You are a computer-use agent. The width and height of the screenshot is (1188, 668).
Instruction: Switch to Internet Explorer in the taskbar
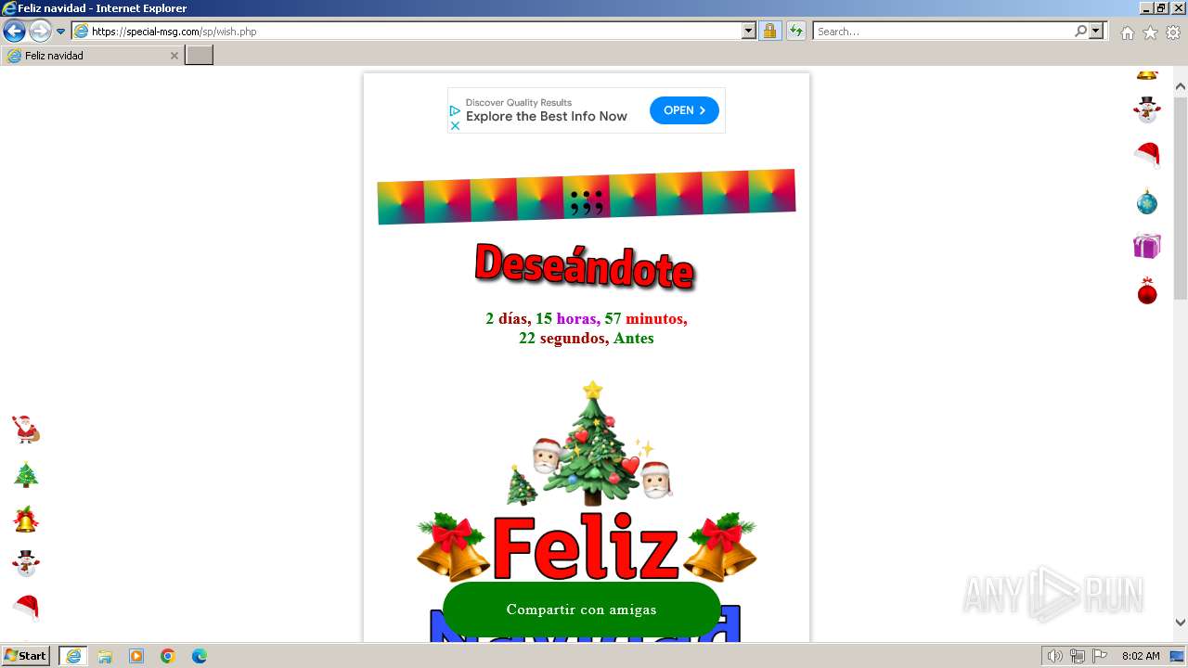tap(73, 656)
